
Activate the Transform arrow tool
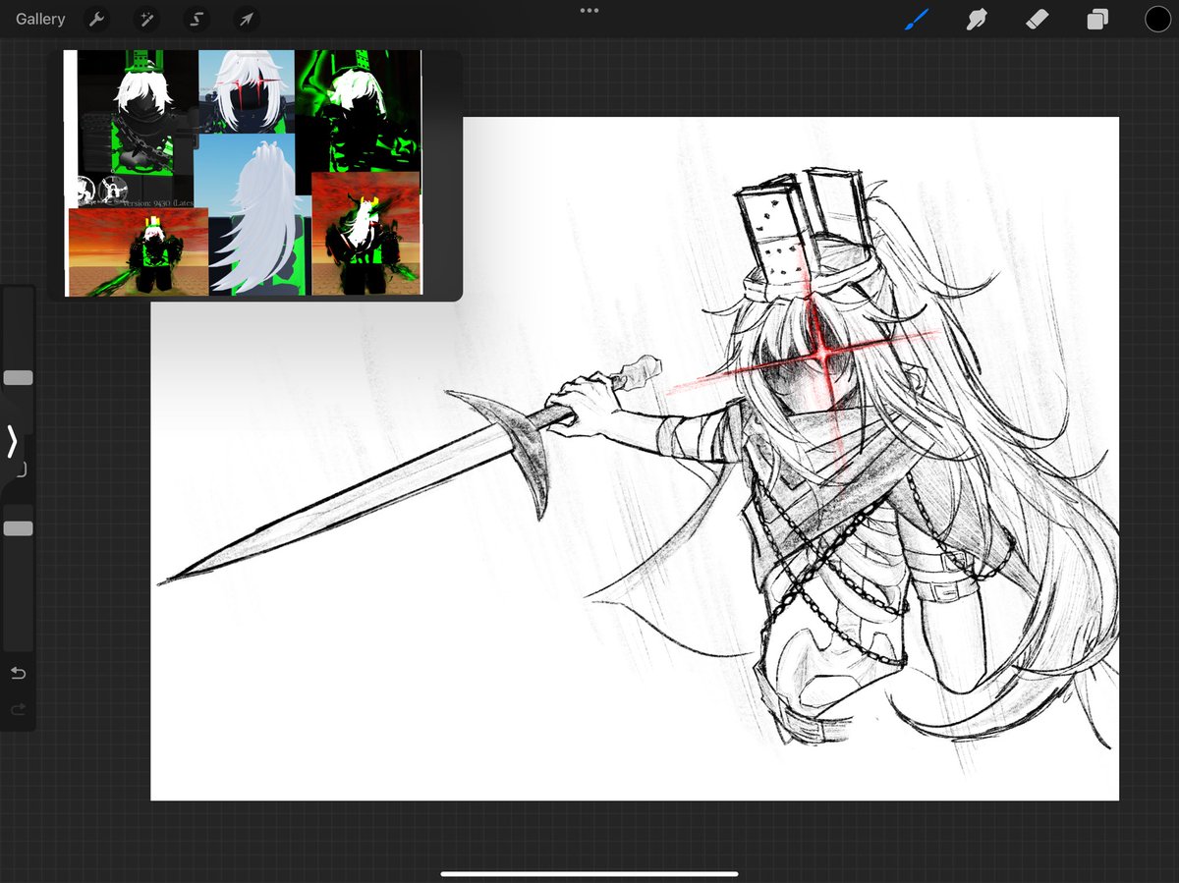coord(246,19)
